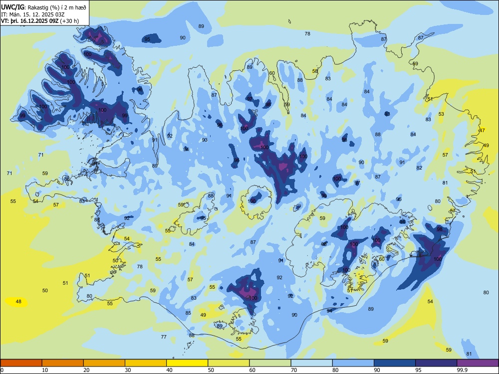Click the 'VT: þri. 16.12.2025 09Z (+30 h)' line
The width and height of the screenshot is (499, 374).
40,21
